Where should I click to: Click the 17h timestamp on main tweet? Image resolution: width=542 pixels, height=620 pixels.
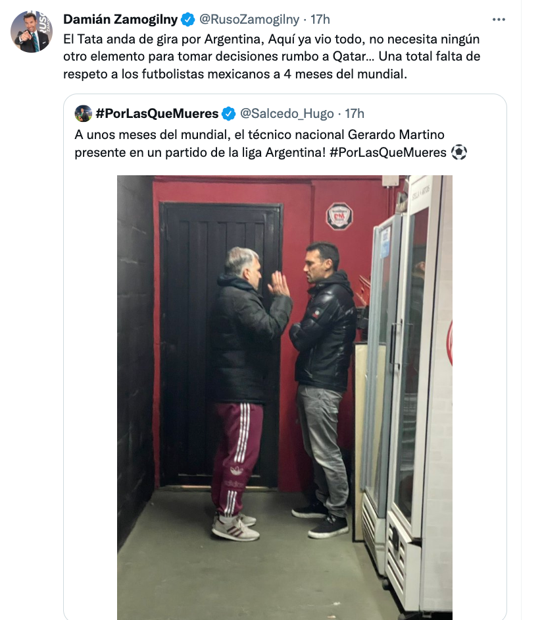click(x=320, y=19)
